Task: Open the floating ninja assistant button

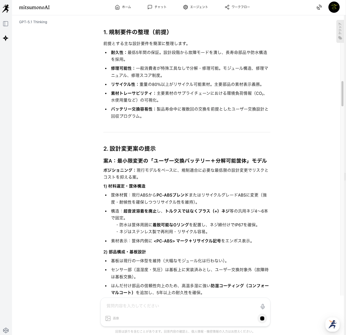Action: click(x=332, y=324)
